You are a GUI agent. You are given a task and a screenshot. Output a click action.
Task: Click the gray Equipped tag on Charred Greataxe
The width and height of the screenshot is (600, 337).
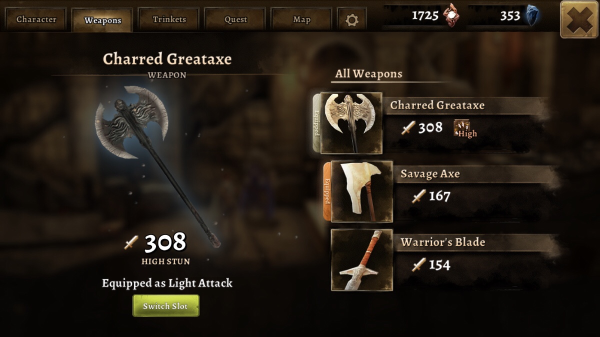pyautogui.click(x=316, y=123)
